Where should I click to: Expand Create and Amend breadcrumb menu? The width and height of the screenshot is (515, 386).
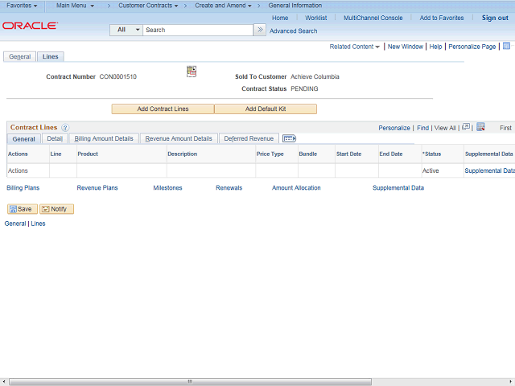click(223, 6)
